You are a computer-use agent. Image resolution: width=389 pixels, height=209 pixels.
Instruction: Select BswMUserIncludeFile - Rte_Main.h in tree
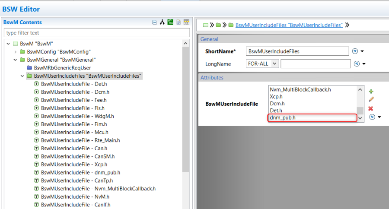pyautogui.click(x=80, y=140)
